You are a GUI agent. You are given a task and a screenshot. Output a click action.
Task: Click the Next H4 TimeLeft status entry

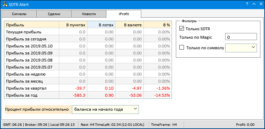coord(112,125)
